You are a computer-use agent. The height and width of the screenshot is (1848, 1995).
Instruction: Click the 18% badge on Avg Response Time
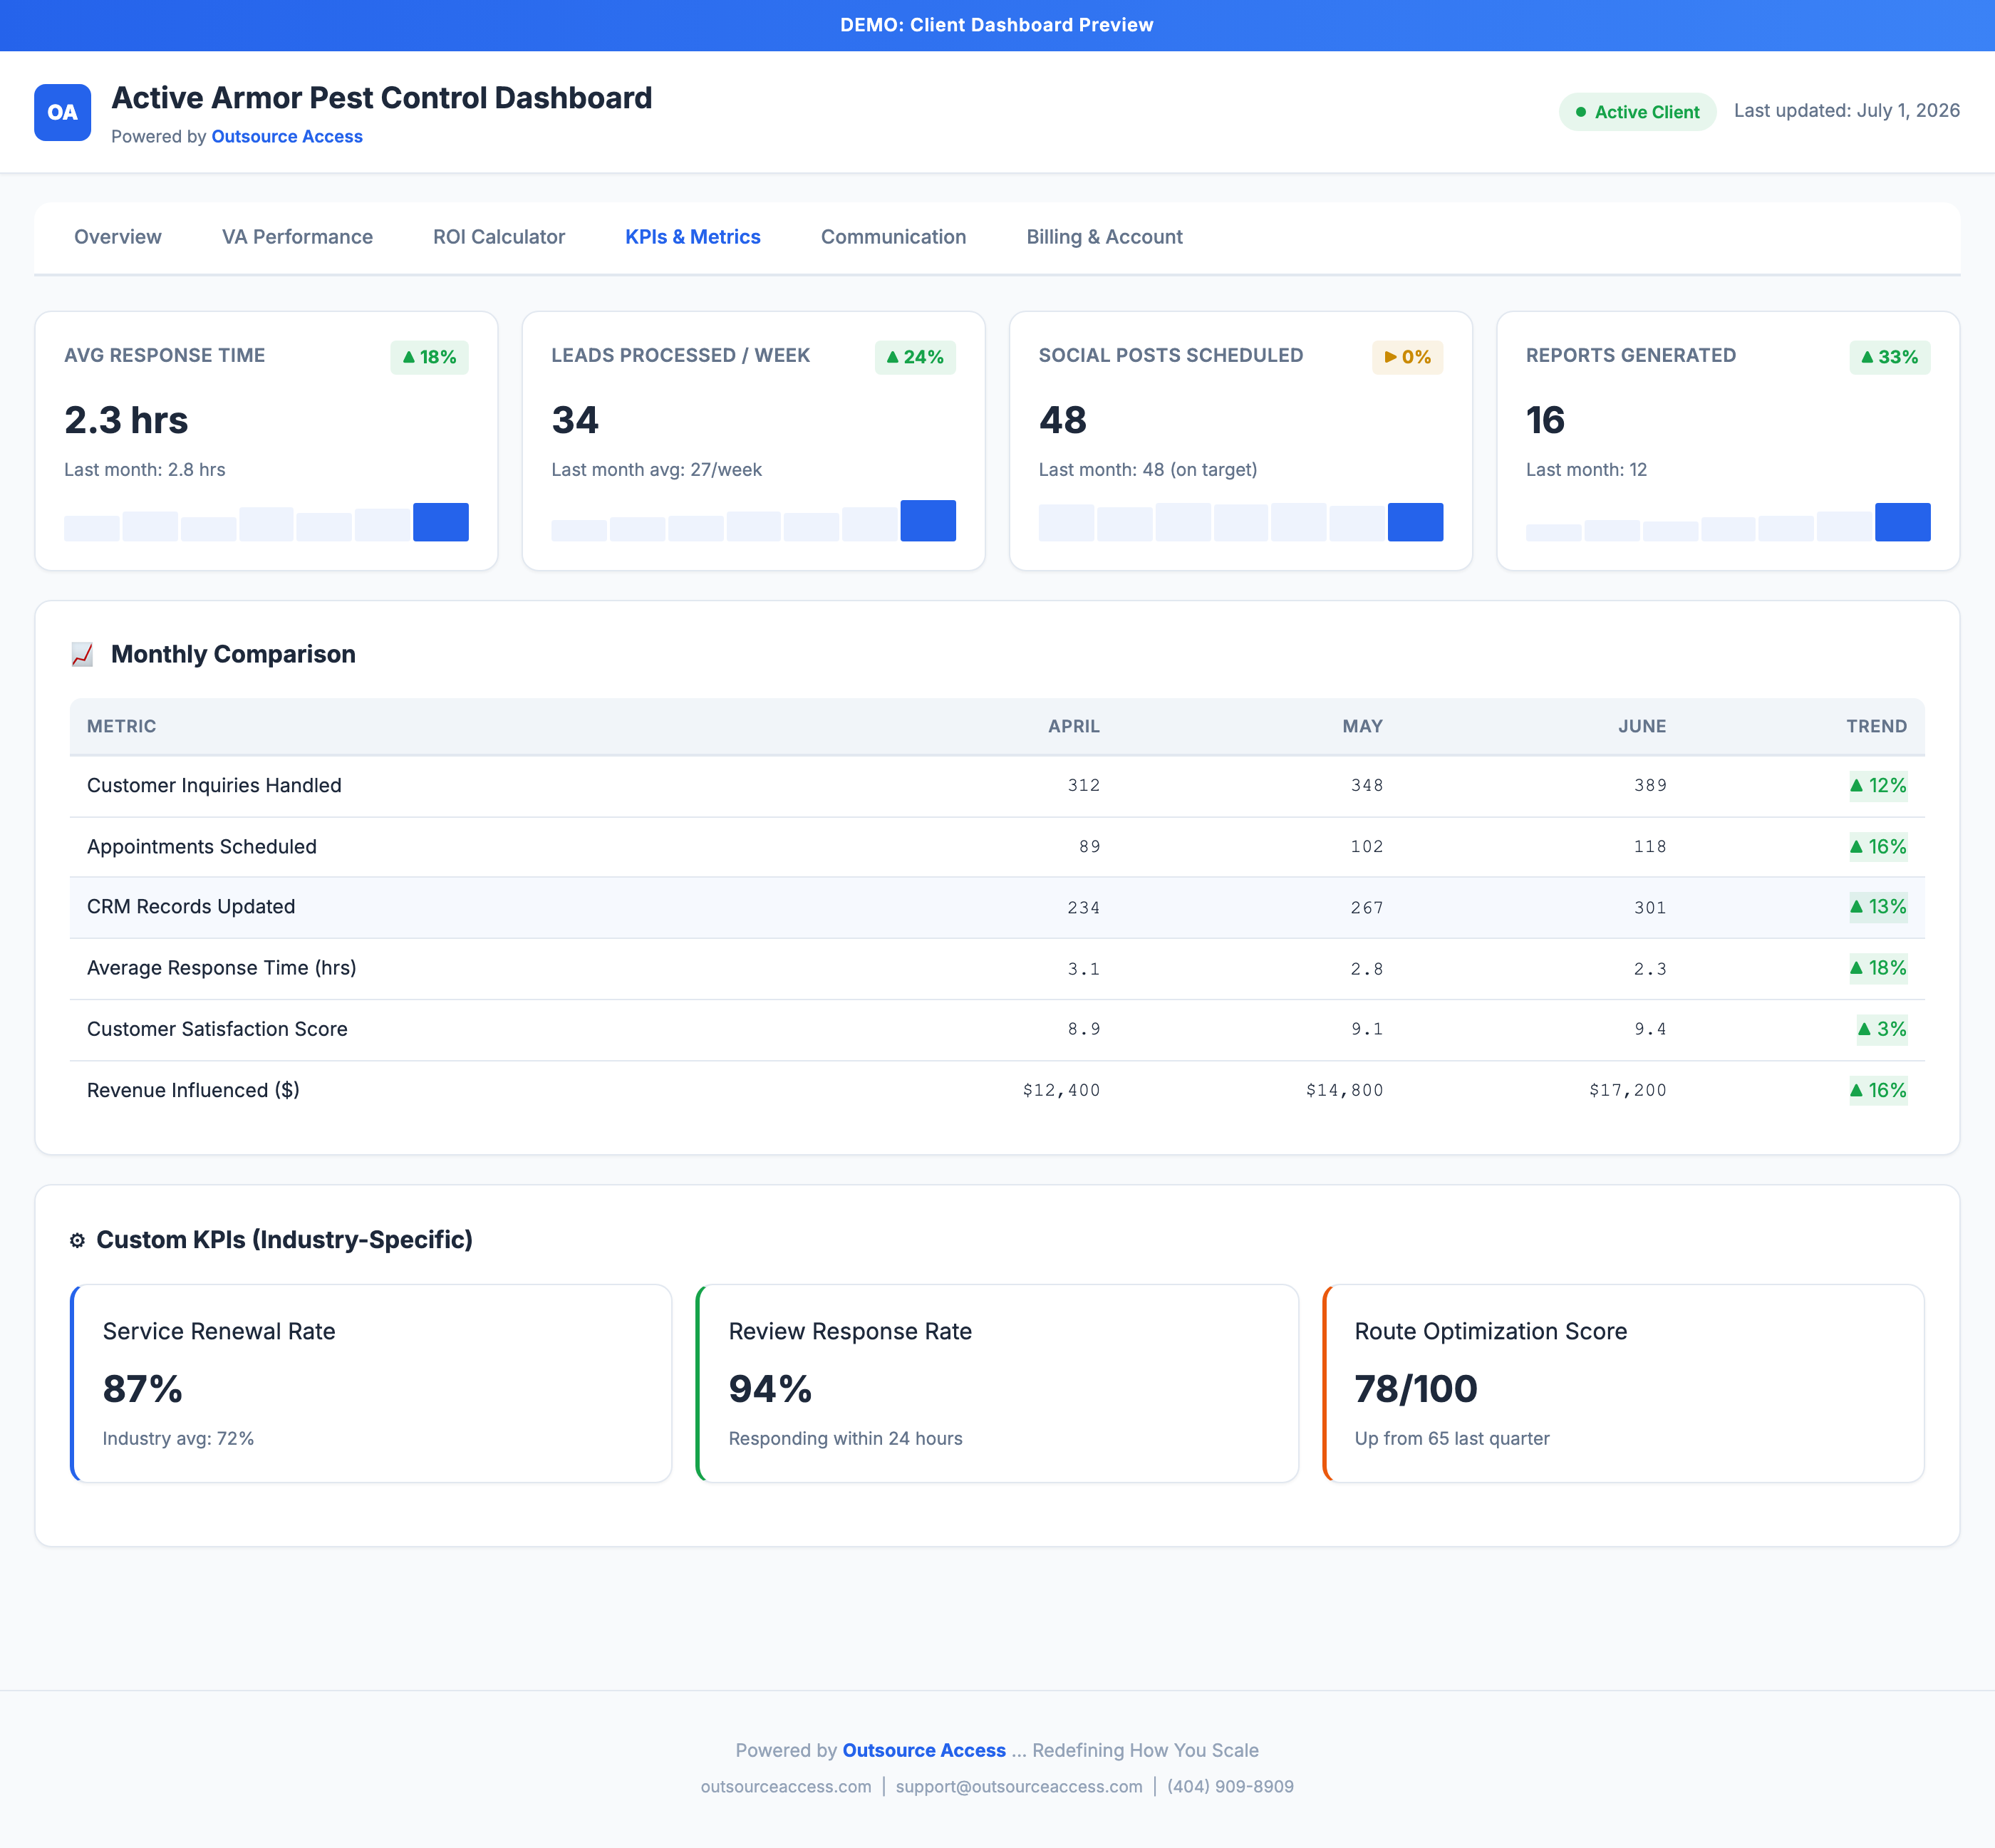(429, 357)
